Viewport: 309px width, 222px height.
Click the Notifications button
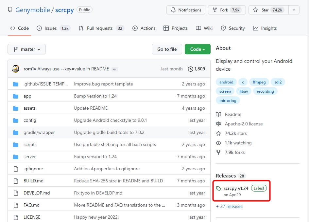[186, 10]
